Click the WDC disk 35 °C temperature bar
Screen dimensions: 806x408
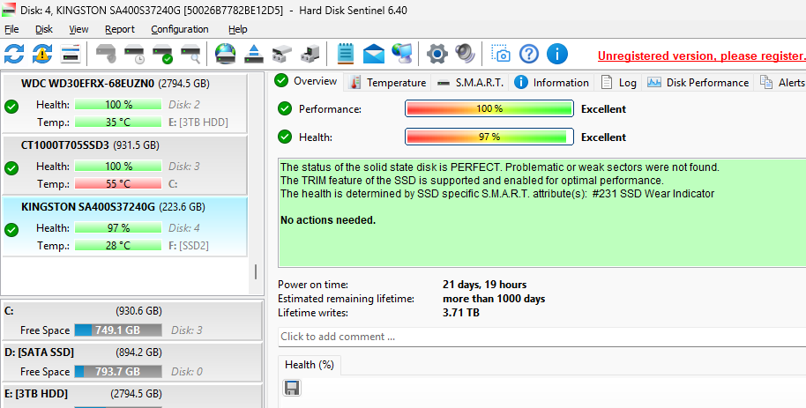(x=118, y=122)
